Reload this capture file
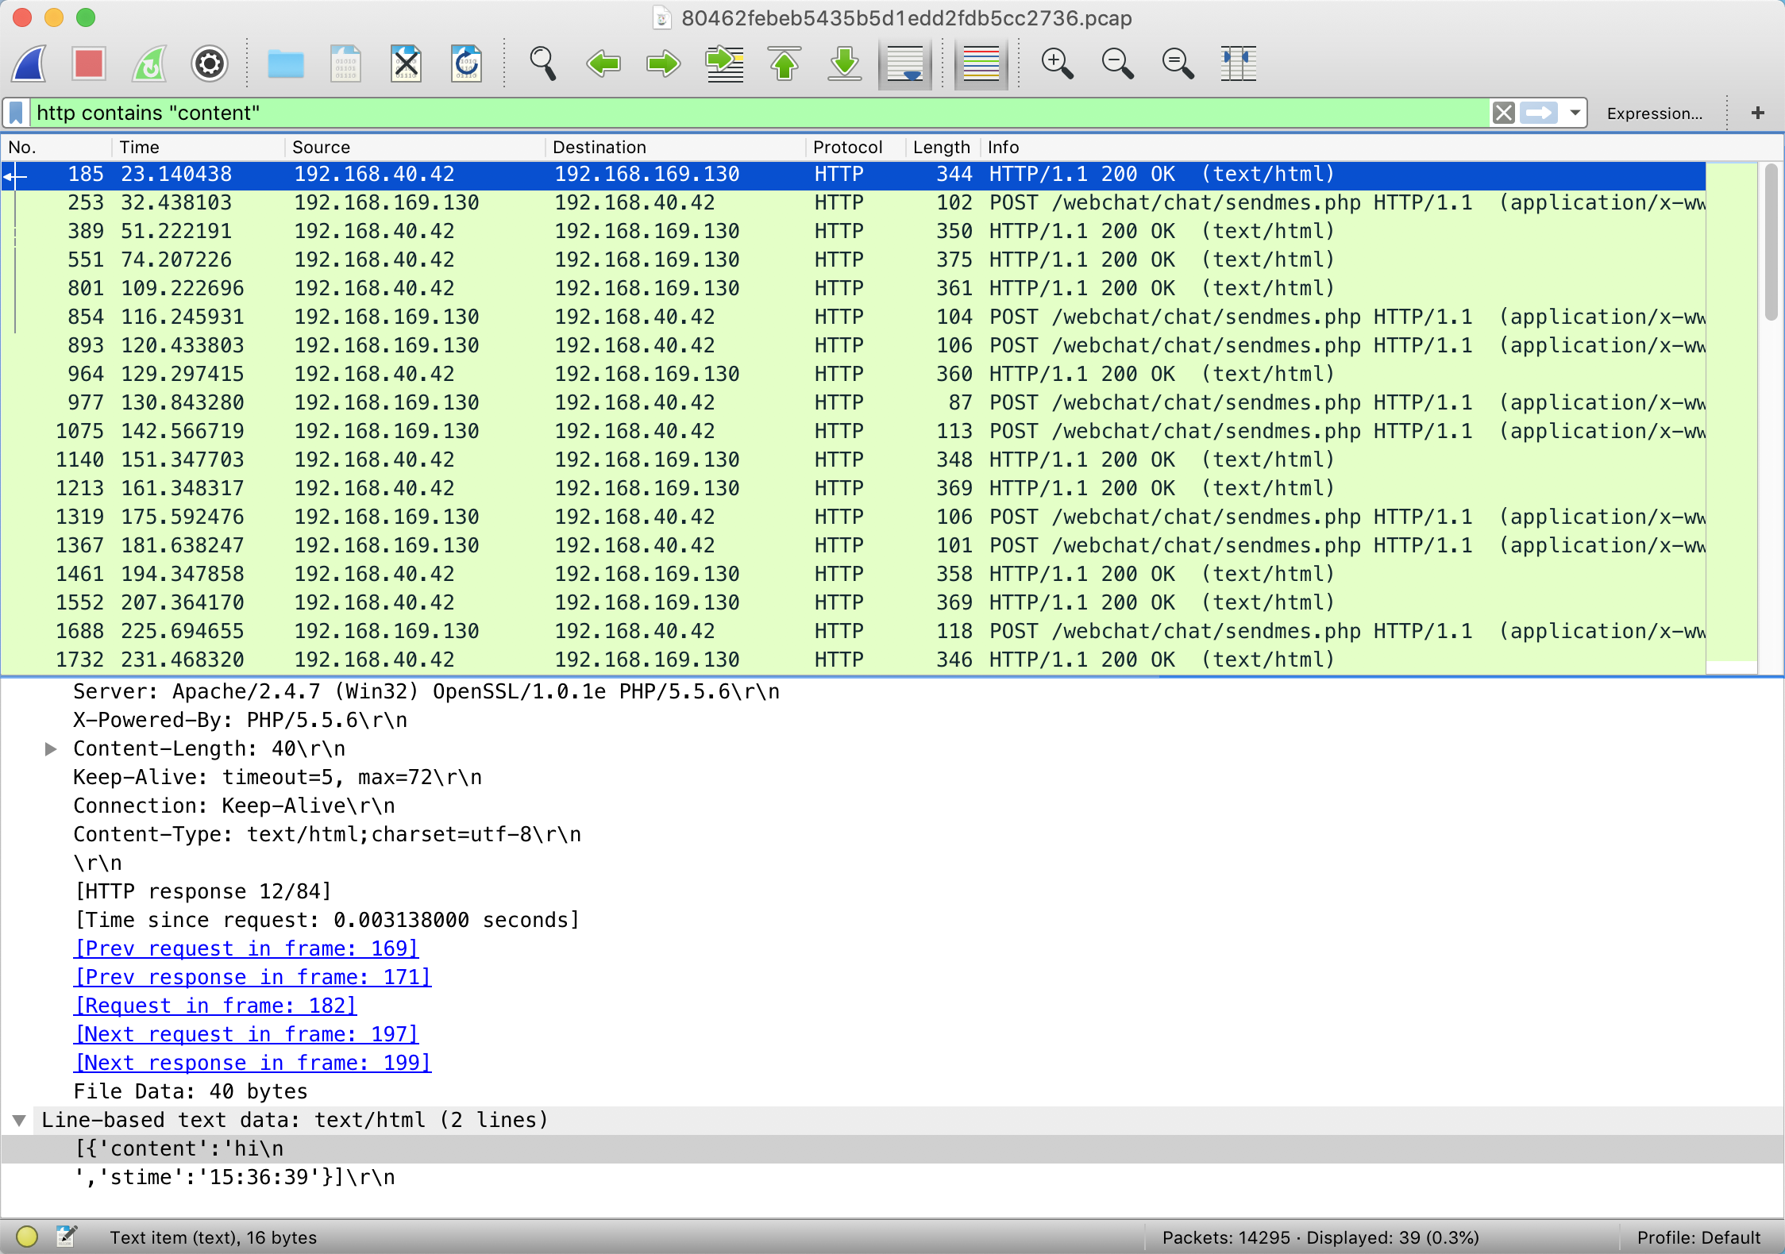Screen dimensions: 1785x1254 pyautogui.click(x=466, y=64)
